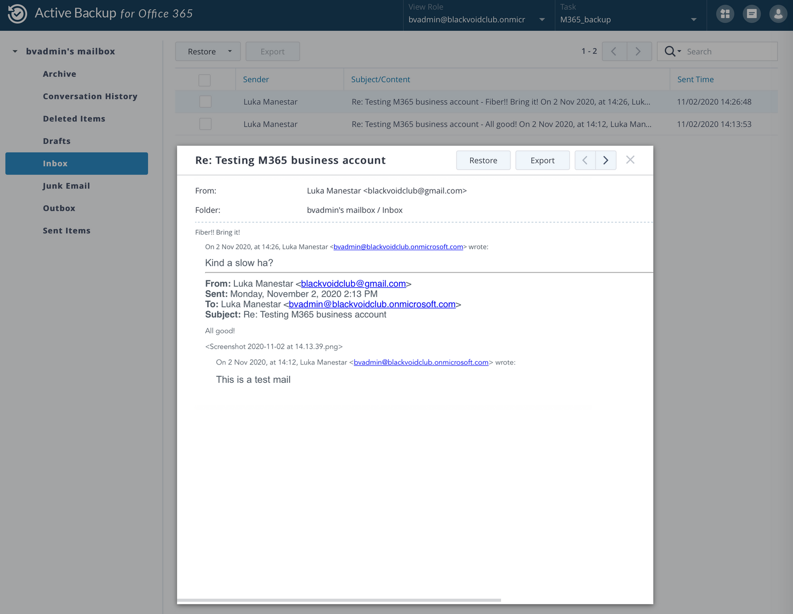Sort by Sender column header

pos(256,79)
